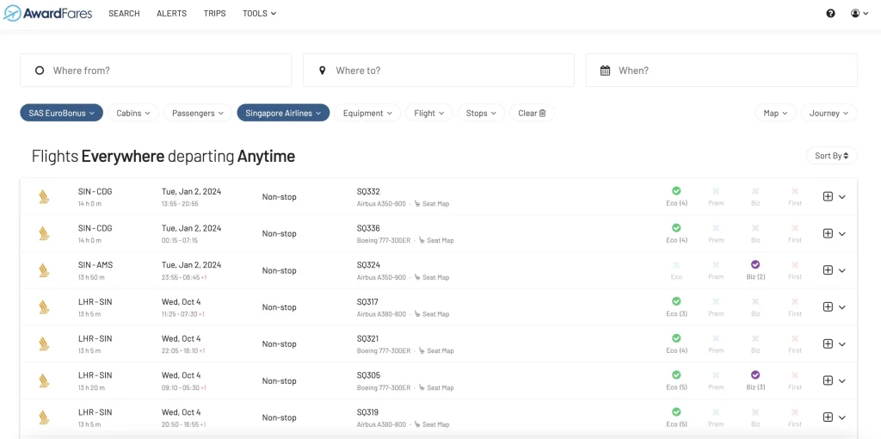This screenshot has height=439, width=881.
Task: Open the Sort By dropdown
Action: [x=832, y=156]
